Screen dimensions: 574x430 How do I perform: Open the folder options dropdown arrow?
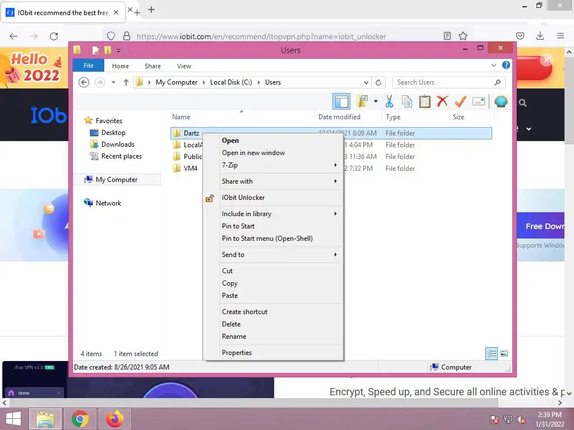376,101
